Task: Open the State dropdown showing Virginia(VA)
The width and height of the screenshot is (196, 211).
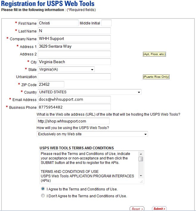Action: click(x=66, y=69)
